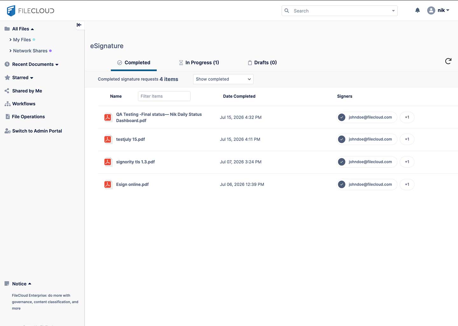Expand the Starred dropdown
The height and width of the screenshot is (326, 458).
click(x=31, y=78)
